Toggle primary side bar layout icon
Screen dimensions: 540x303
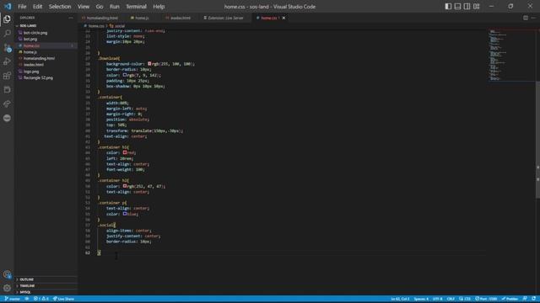448,6
